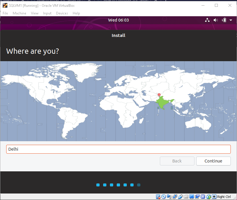Click the Back button
Screen dimensions: 237x200
tap(177, 161)
